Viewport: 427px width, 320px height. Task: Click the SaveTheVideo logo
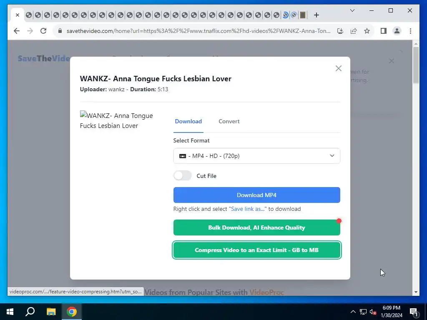[43, 58]
